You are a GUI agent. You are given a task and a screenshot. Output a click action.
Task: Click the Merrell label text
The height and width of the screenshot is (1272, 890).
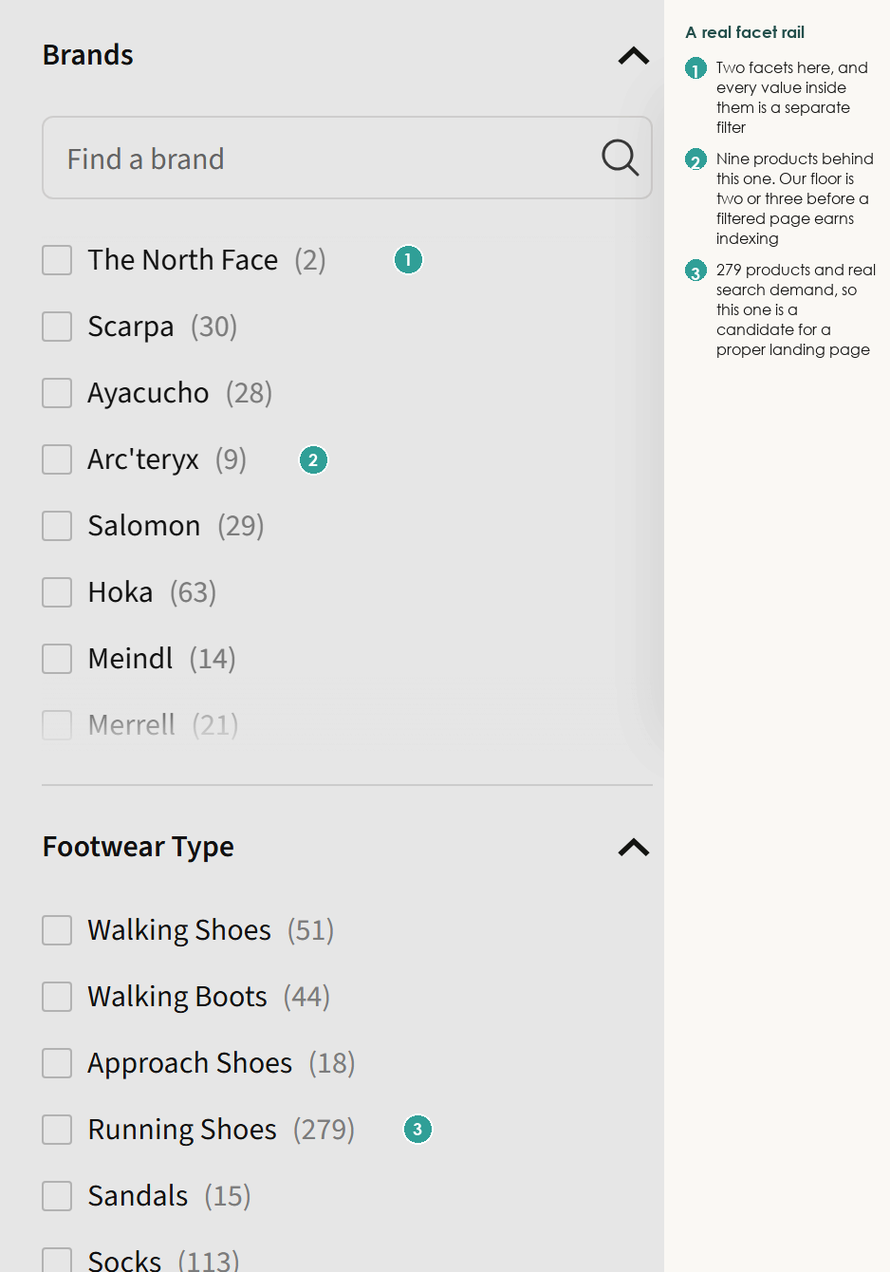[x=132, y=725]
